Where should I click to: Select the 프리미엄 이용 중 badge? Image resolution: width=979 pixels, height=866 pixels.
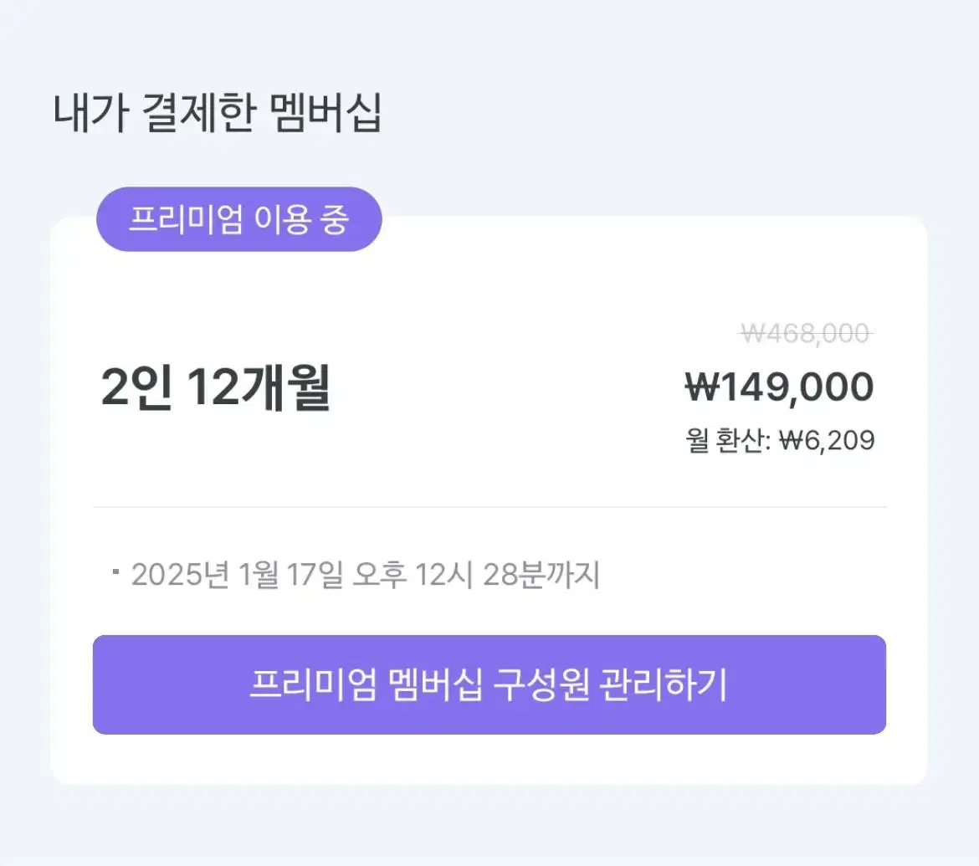(239, 219)
